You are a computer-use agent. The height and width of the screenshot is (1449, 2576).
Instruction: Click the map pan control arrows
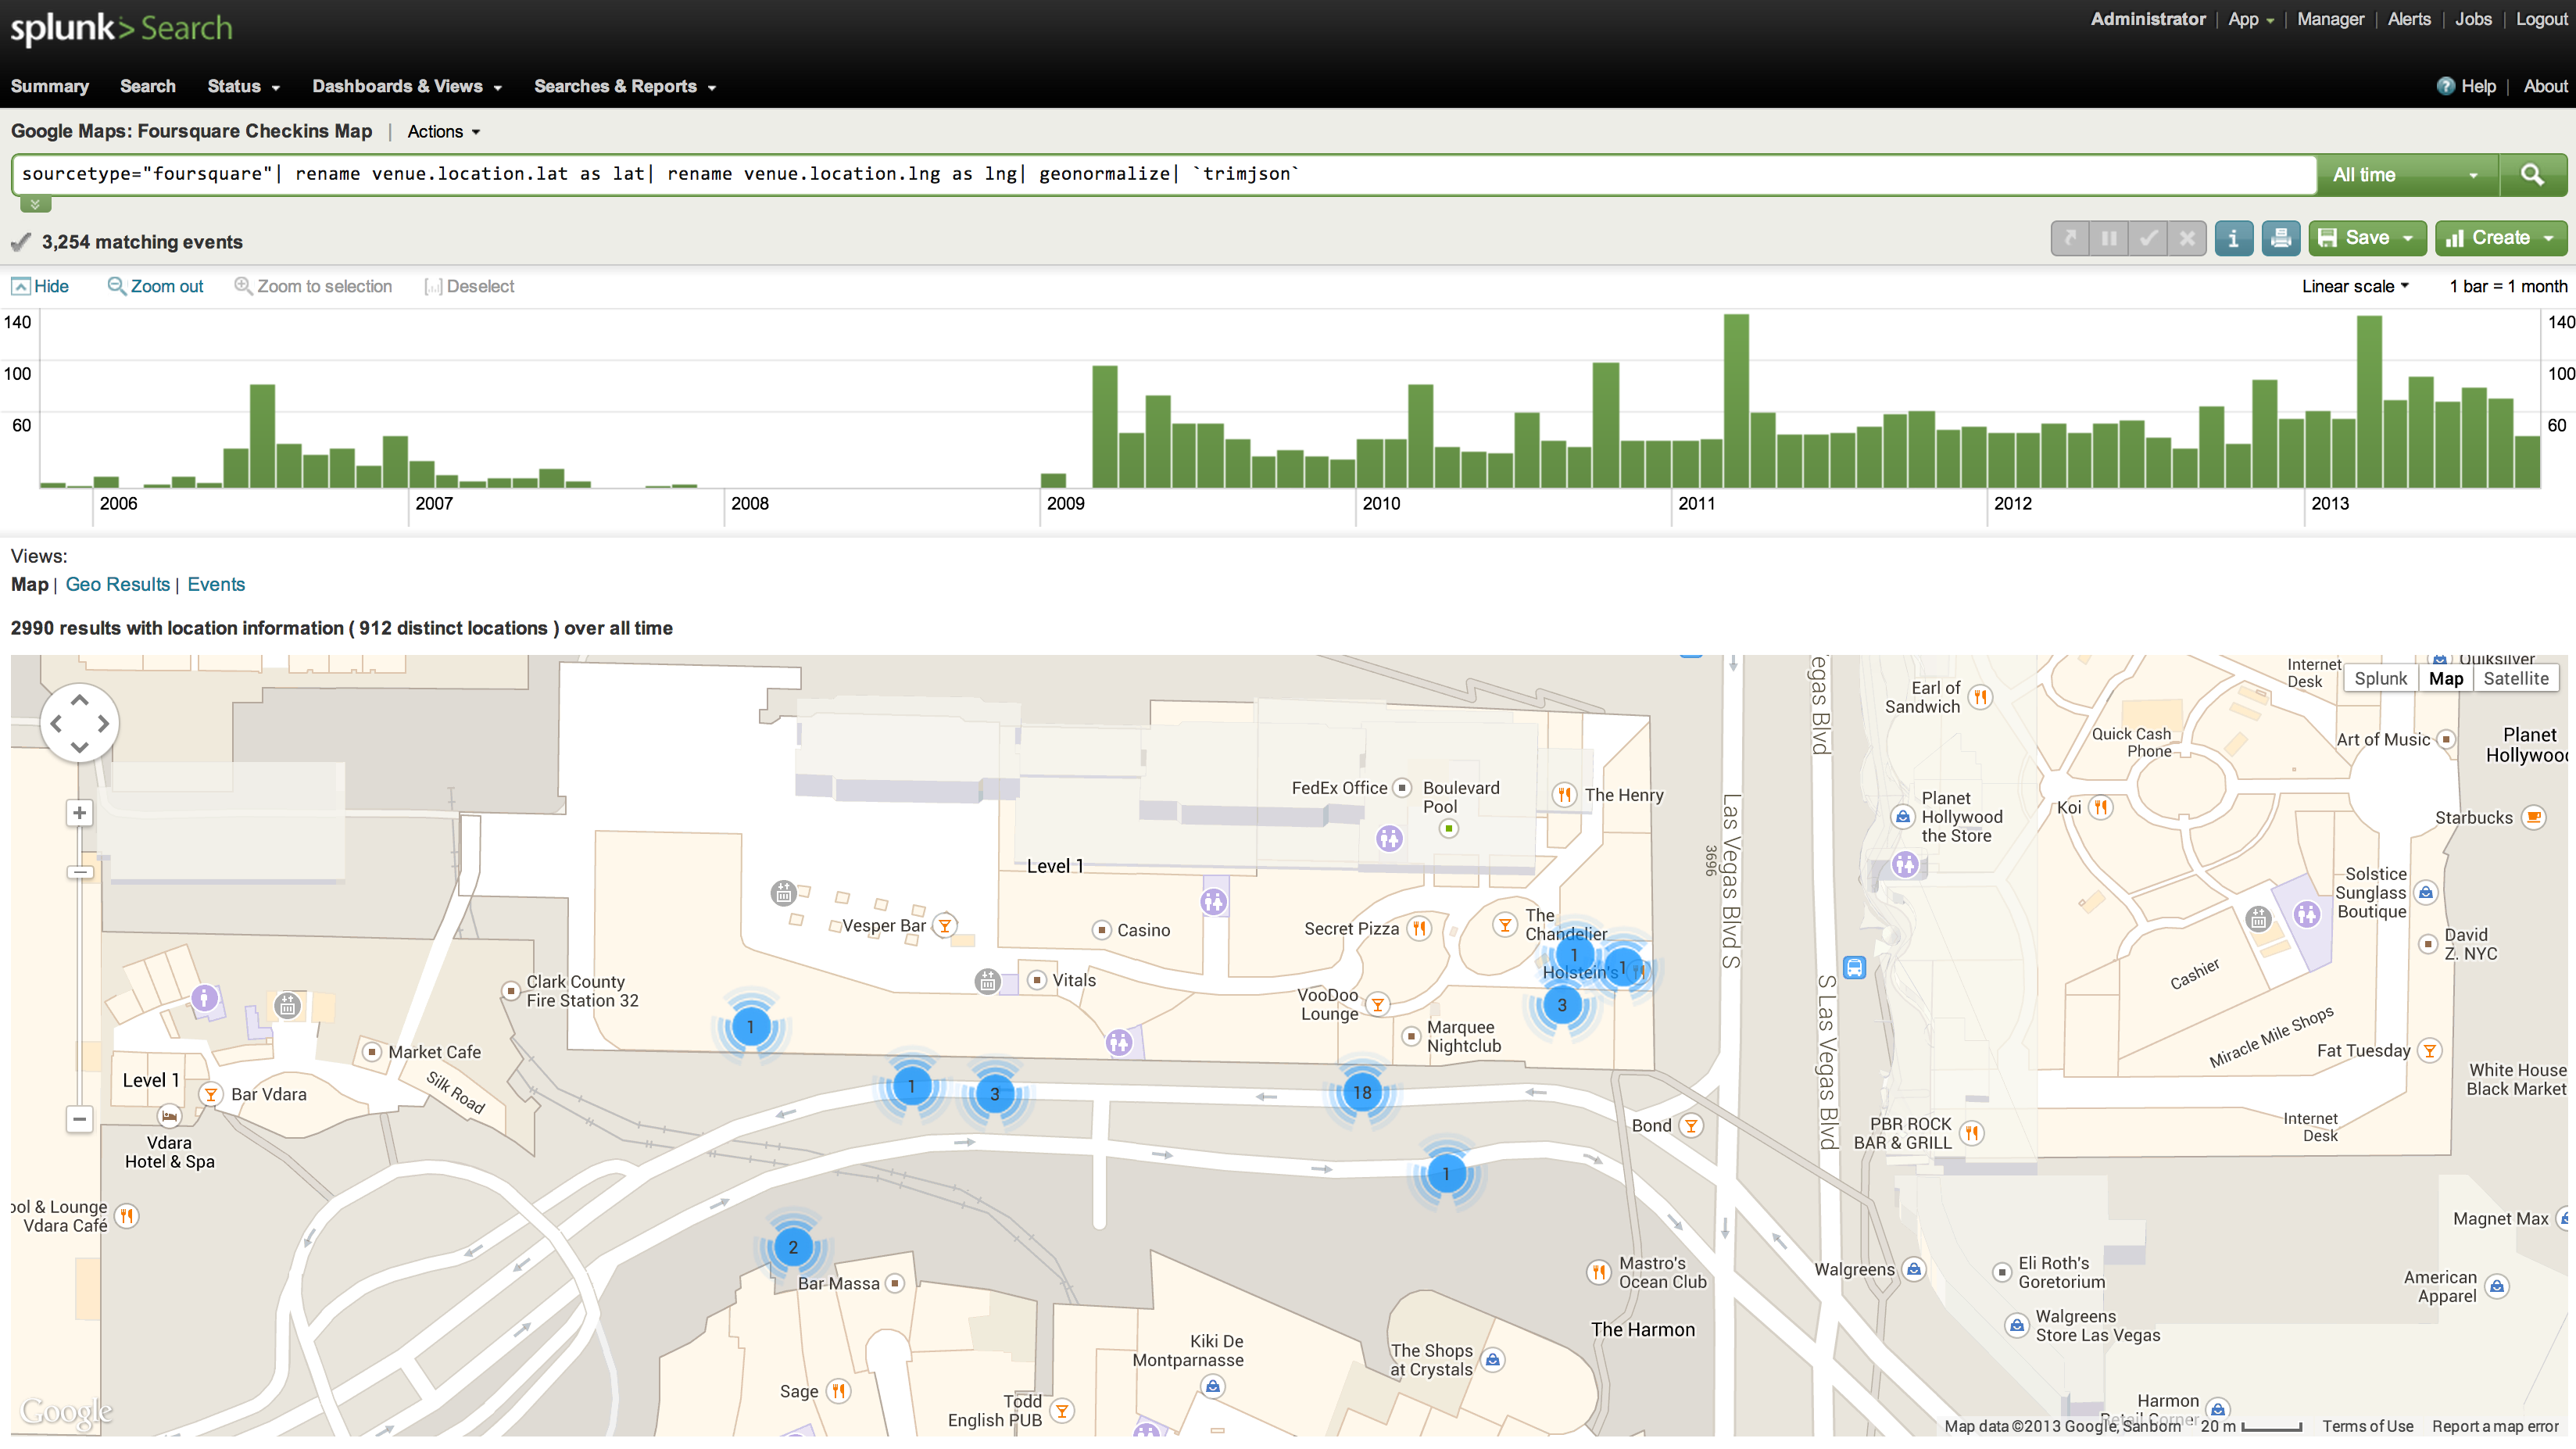[79, 722]
